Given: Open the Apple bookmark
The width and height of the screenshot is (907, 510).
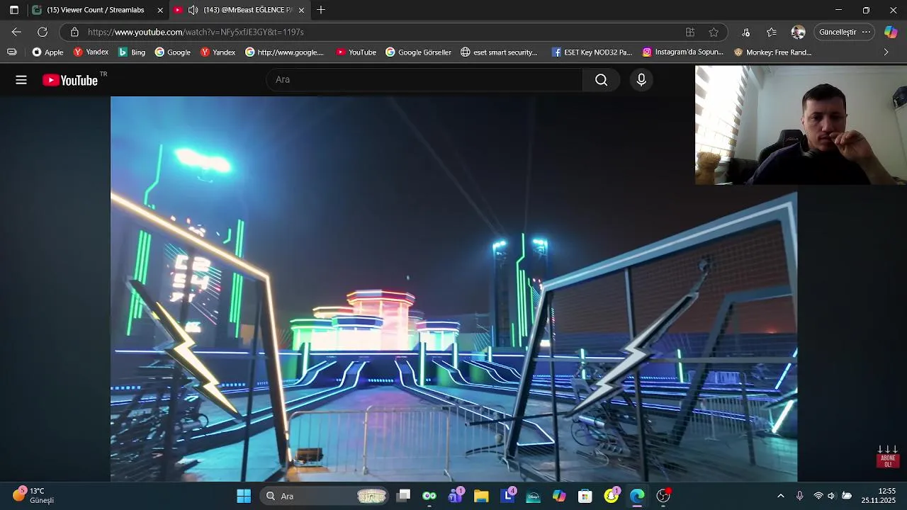Looking at the screenshot, I should coord(47,52).
